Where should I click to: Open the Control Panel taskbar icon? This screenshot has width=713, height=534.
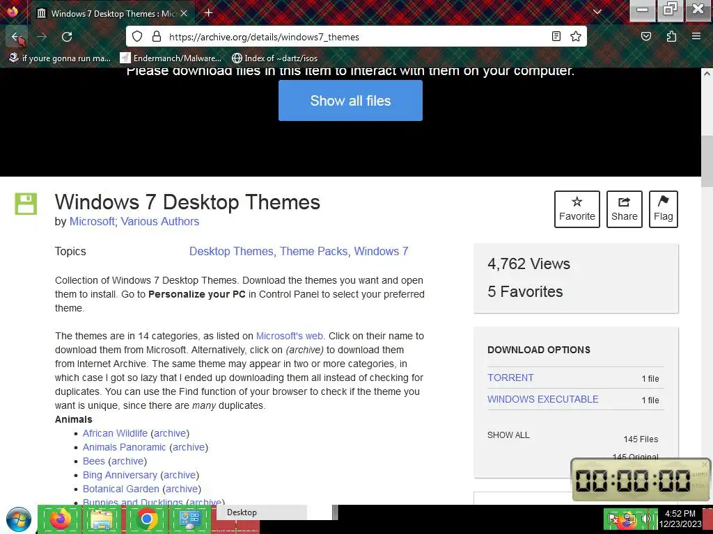pos(189,519)
